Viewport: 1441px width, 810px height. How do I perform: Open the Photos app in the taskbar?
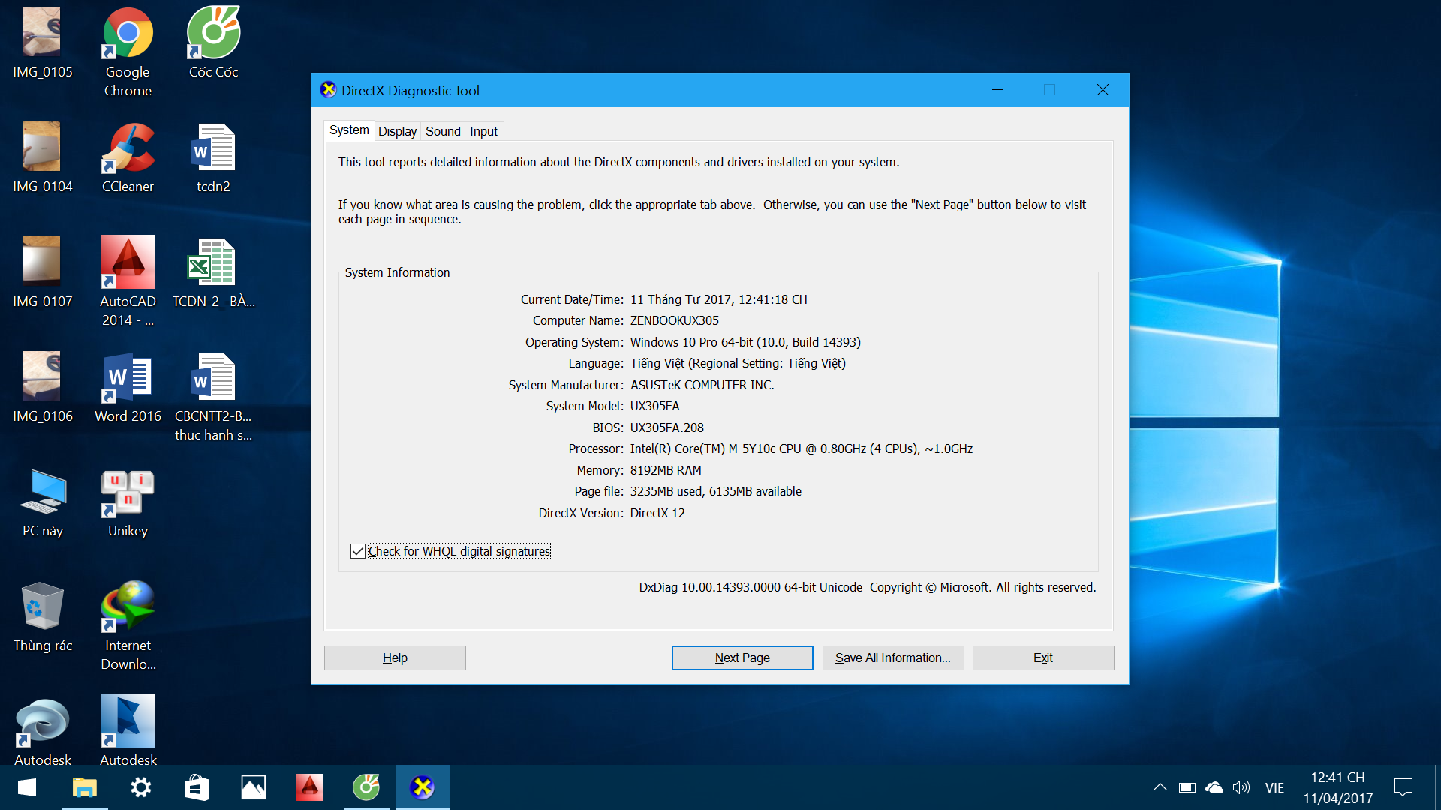click(253, 787)
